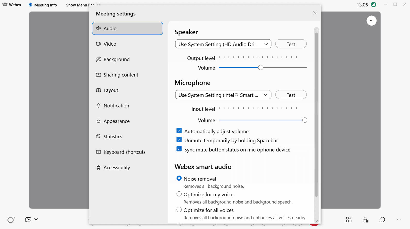Open the Microphone device dropdown
Image resolution: width=410 pixels, height=229 pixels.
223,95
